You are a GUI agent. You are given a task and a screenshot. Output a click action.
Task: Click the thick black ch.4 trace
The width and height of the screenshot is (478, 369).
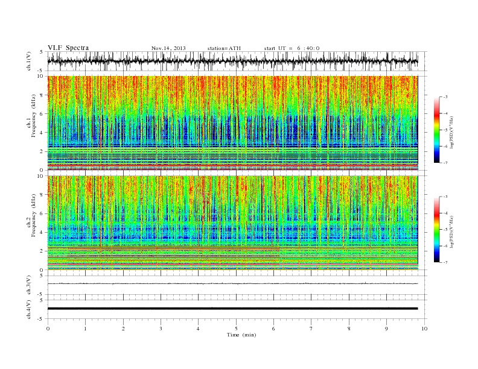click(232, 309)
